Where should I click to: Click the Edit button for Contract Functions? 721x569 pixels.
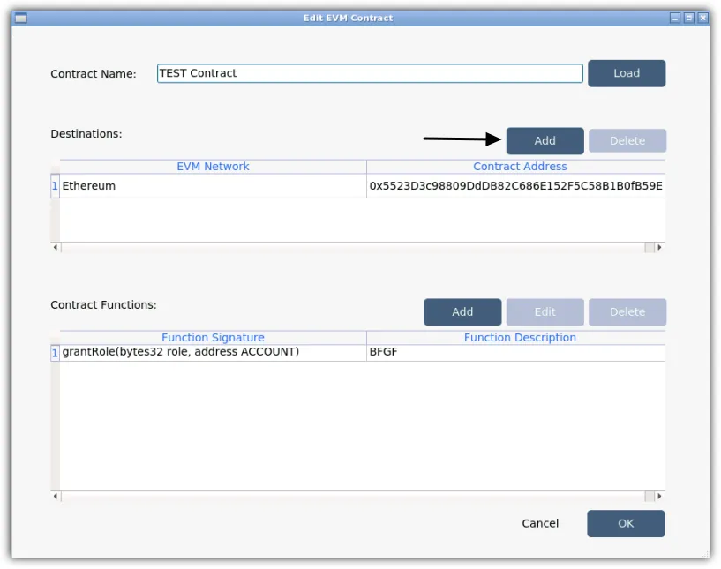[545, 312]
